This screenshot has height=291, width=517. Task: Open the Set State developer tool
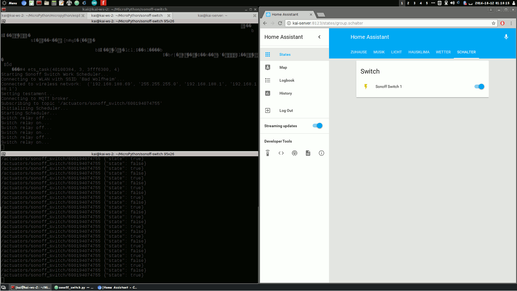[x=281, y=153]
